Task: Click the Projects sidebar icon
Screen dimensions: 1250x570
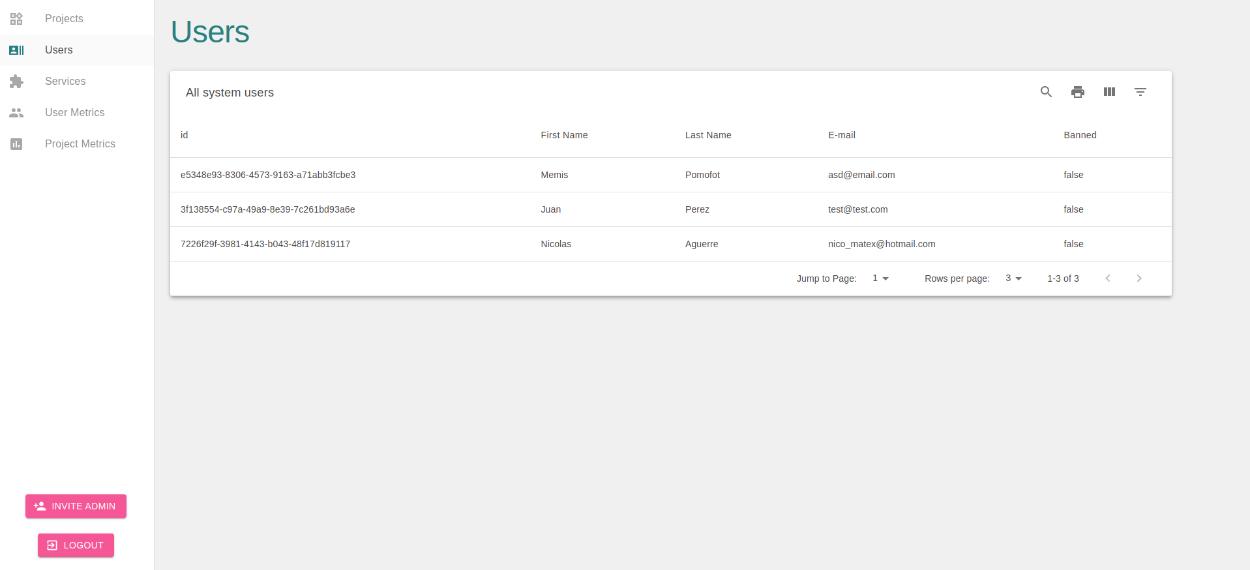Action: click(x=16, y=19)
